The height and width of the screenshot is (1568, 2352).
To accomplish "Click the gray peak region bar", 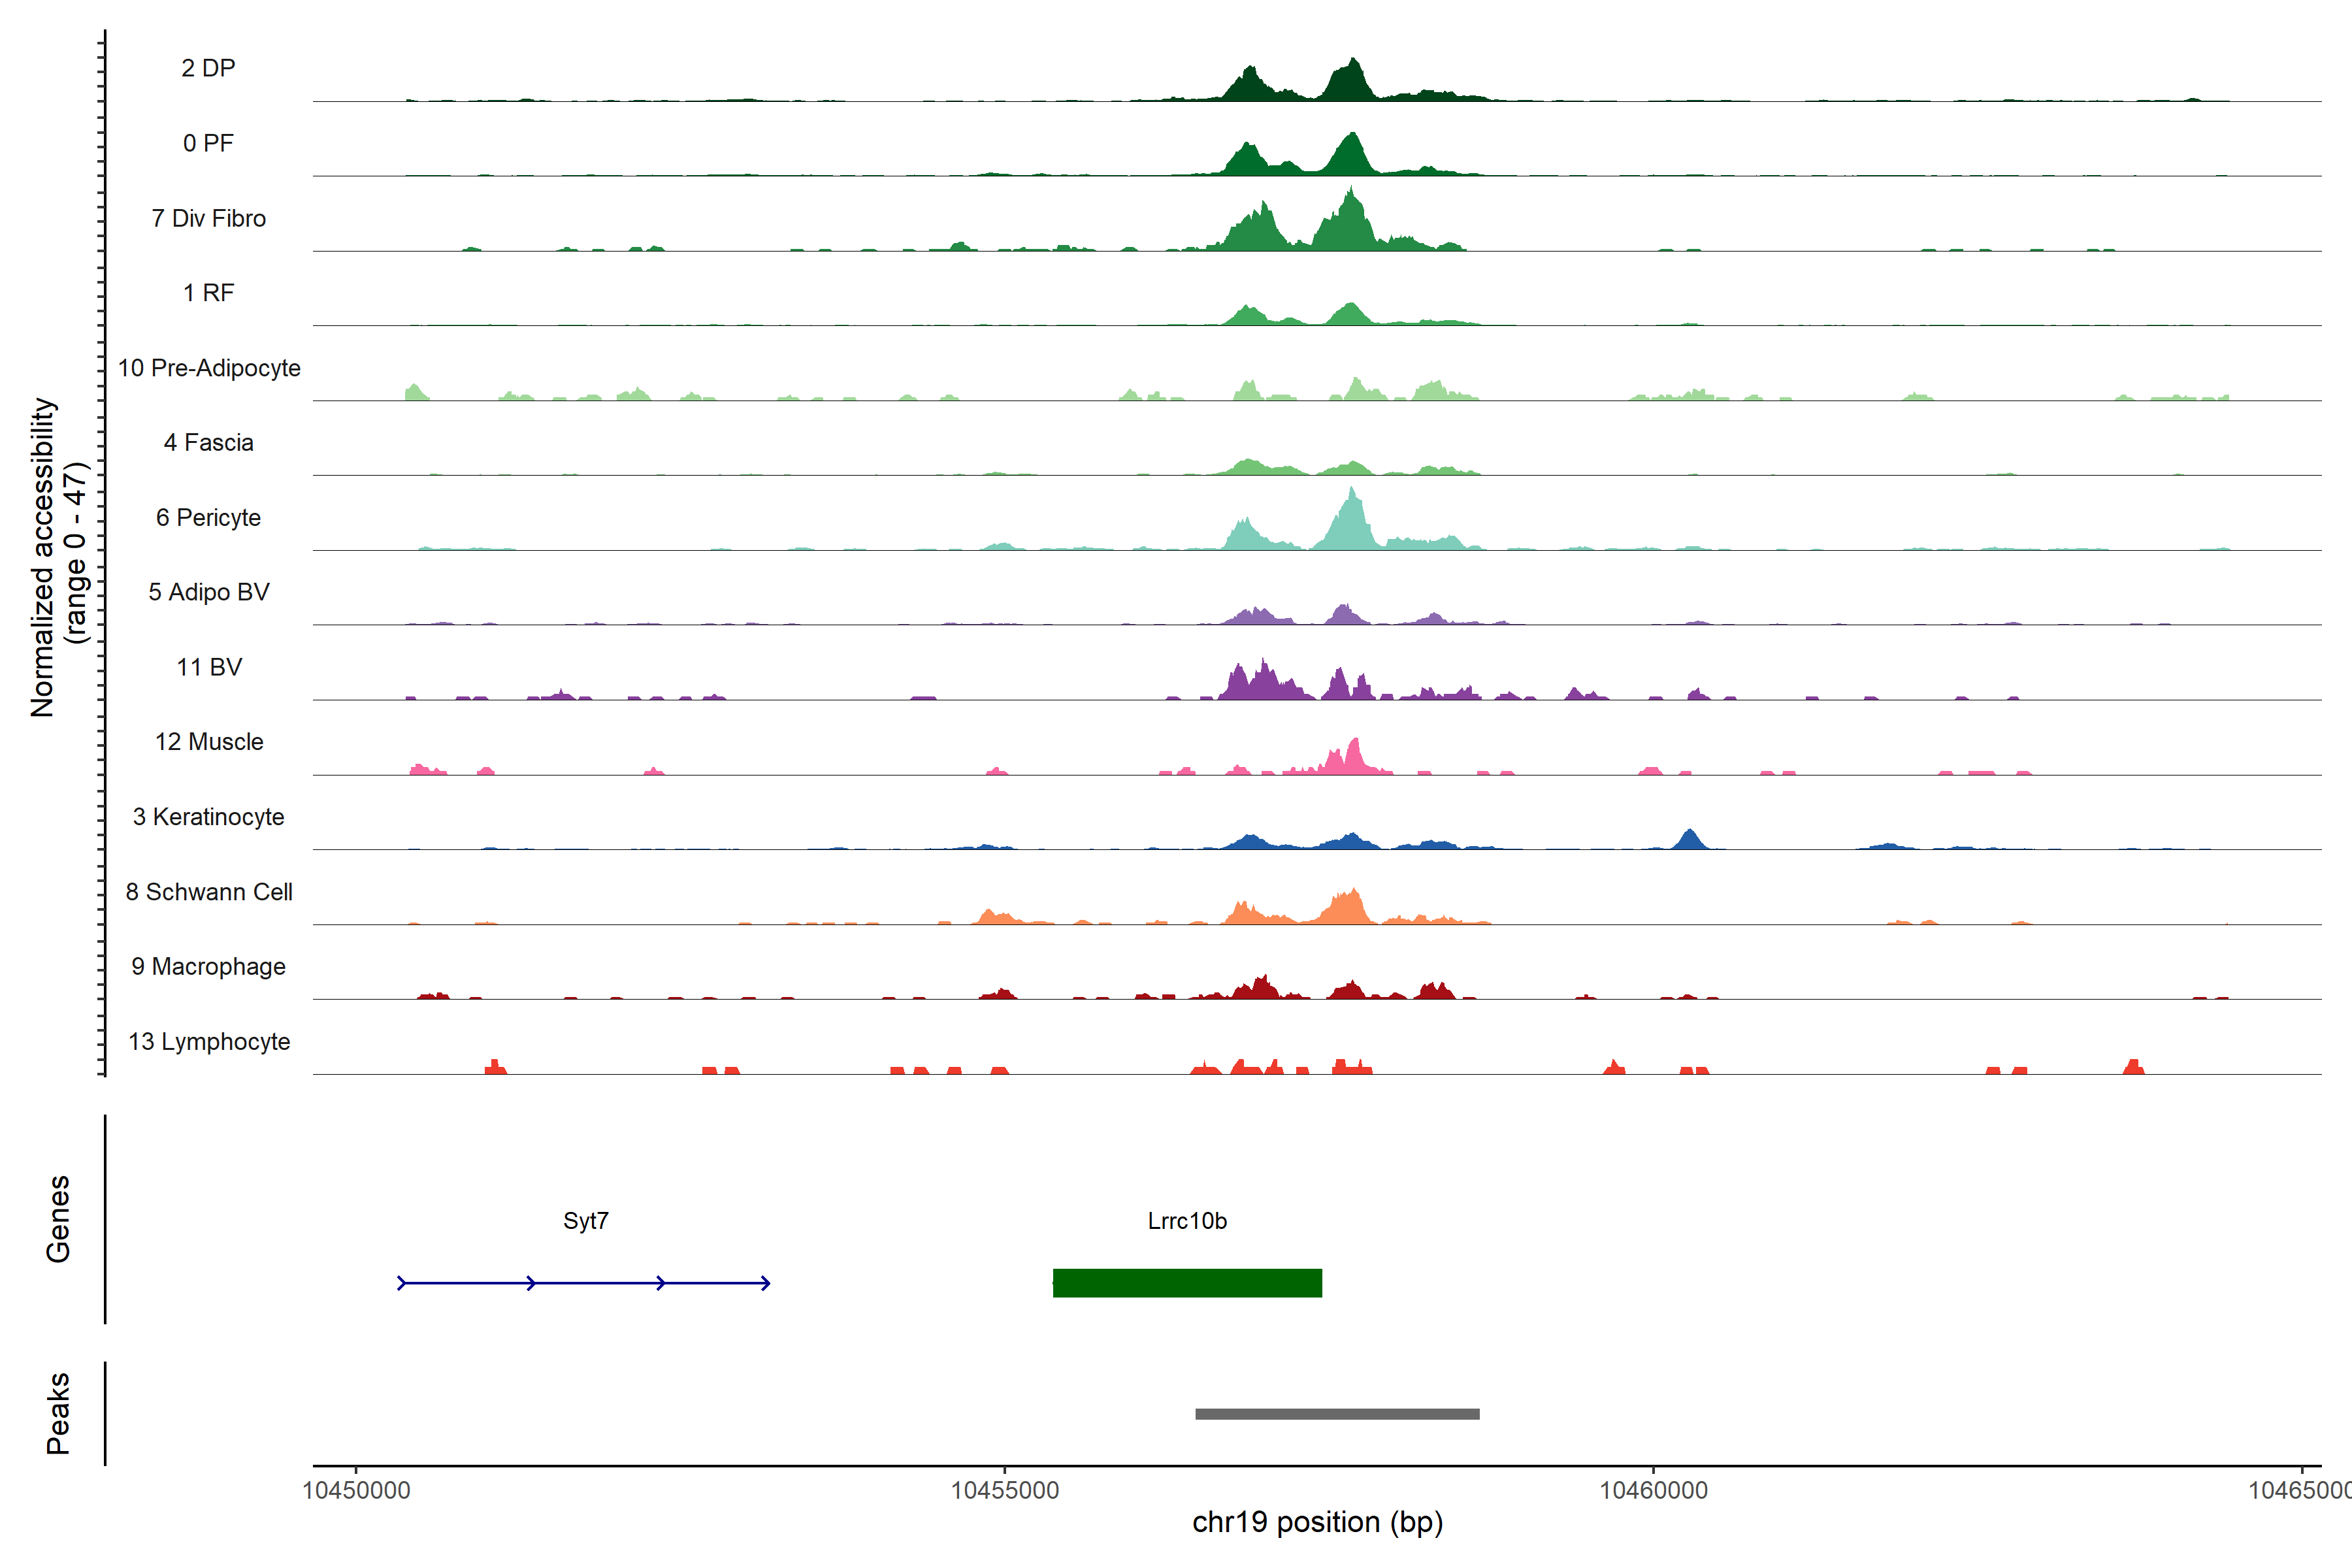I will click(1337, 1414).
